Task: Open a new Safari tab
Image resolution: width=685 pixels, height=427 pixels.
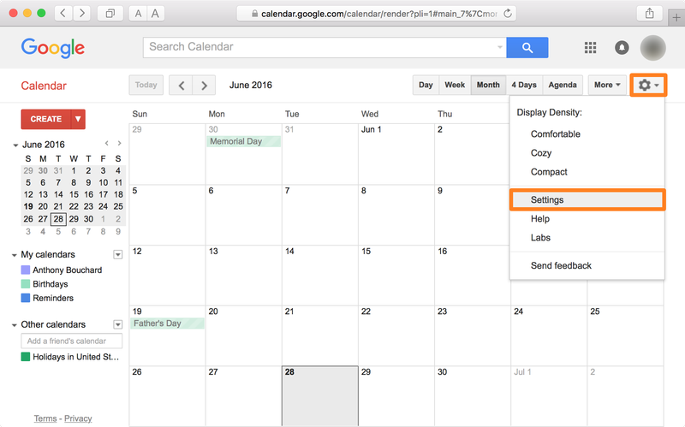Action: pyautogui.click(x=676, y=18)
